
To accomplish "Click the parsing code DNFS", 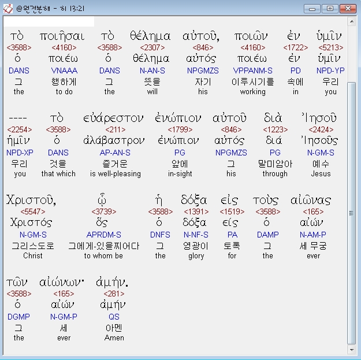I will click(160, 235).
